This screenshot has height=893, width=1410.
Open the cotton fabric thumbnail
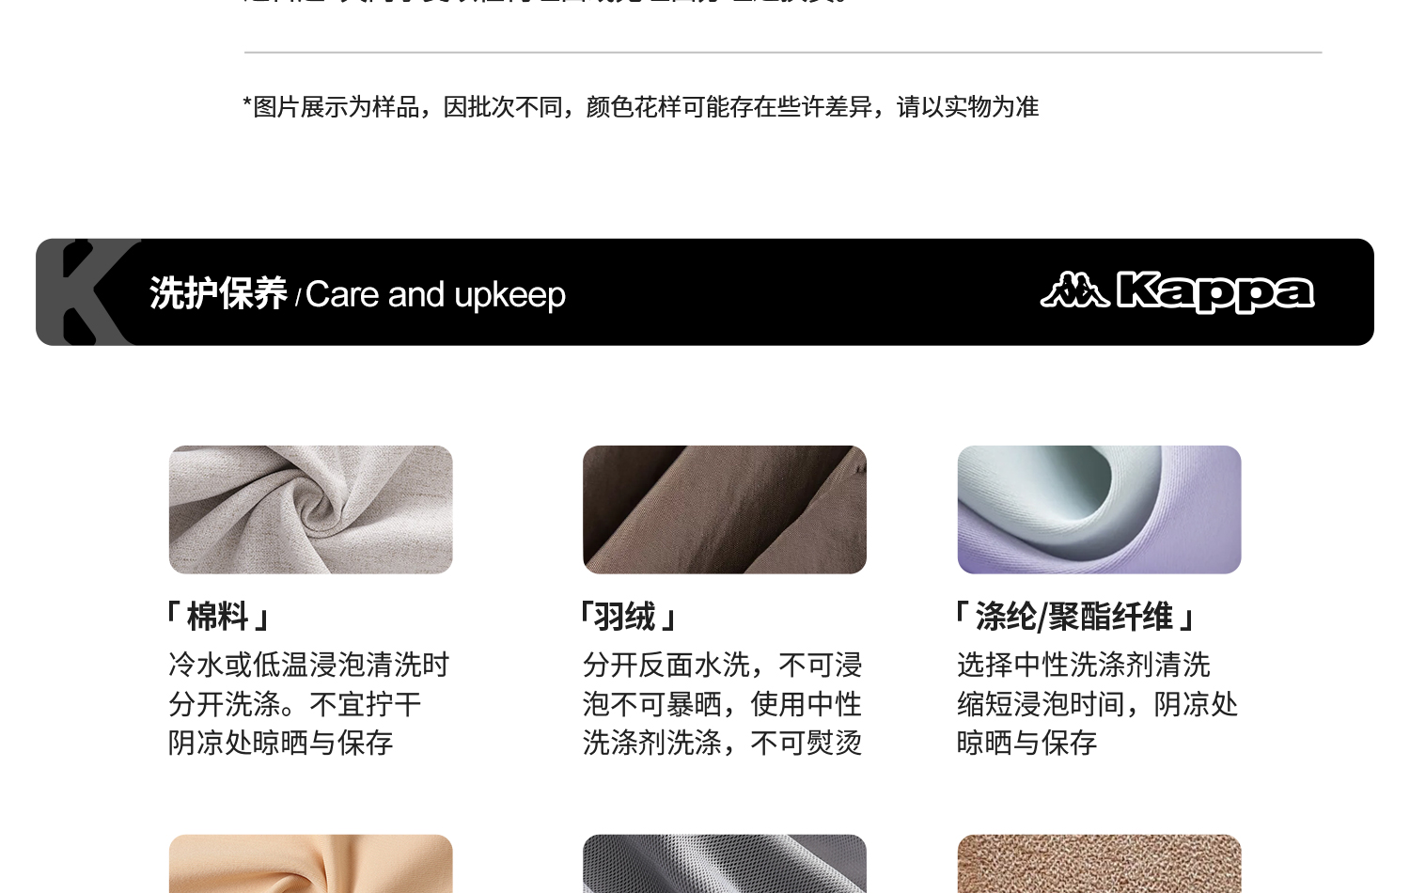tap(311, 509)
